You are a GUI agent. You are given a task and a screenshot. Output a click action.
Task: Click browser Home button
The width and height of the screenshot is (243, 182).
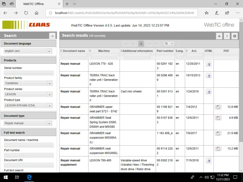pos(36,13)
